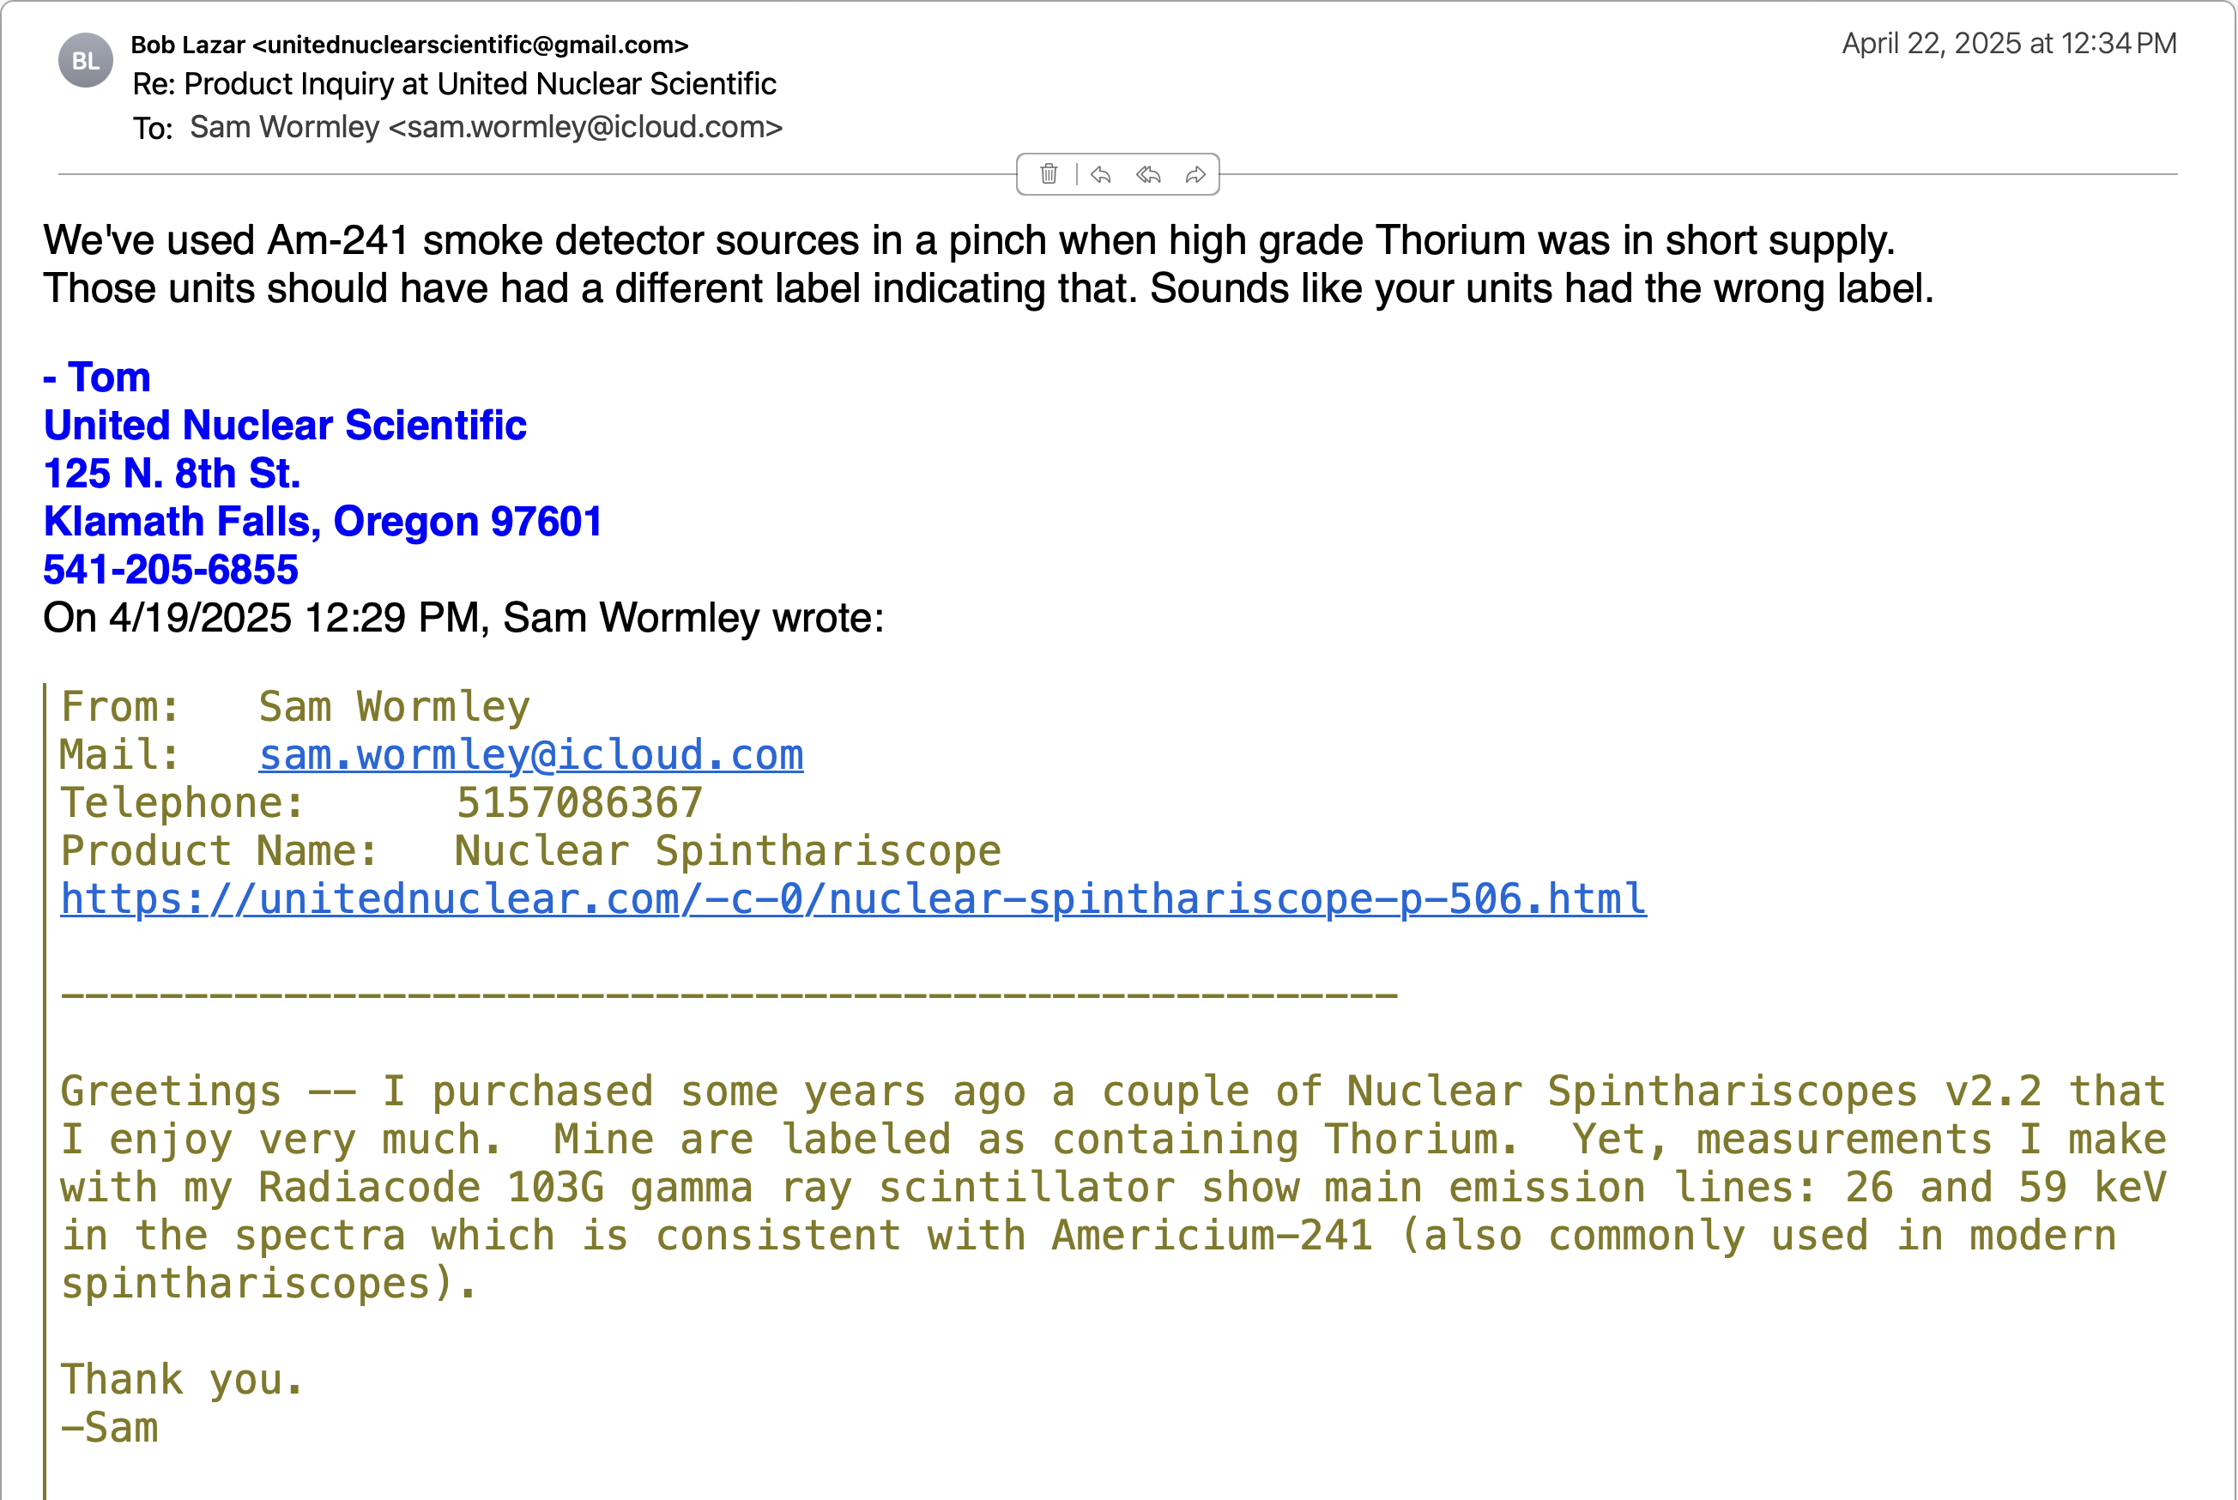The image size is (2238, 1500).
Task: Click the quoted telephone number 5157086367
Action: click(x=579, y=803)
